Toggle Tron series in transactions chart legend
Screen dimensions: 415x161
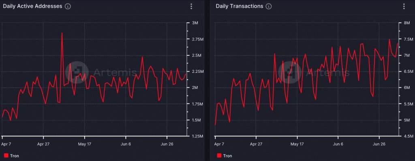tap(224, 156)
